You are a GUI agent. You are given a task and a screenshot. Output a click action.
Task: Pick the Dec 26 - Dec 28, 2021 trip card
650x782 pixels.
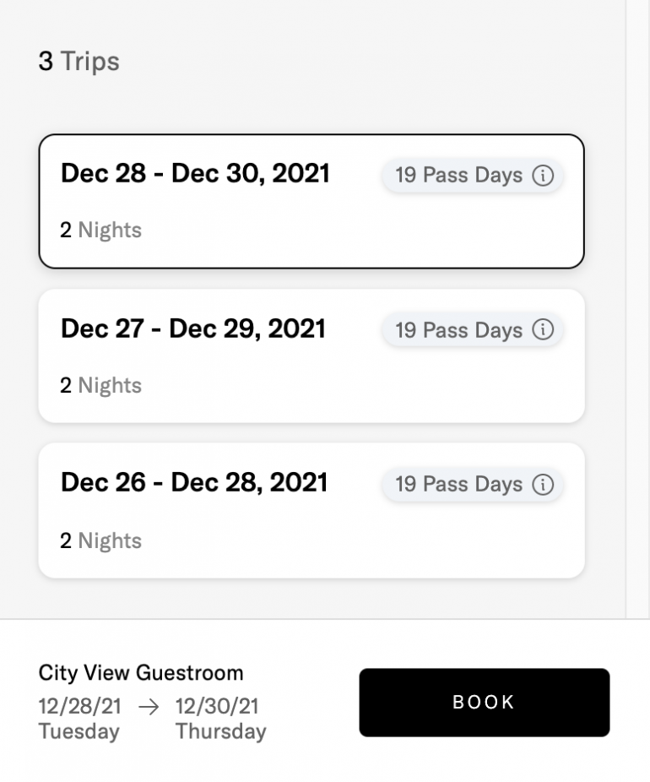click(311, 510)
